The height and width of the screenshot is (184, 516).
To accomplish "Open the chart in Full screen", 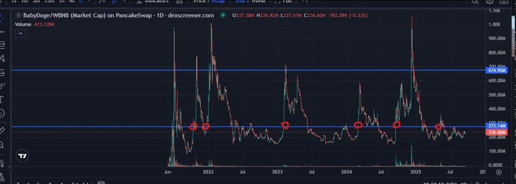I will tap(283, 1).
